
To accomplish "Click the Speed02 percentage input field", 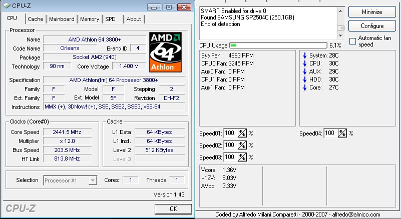I will 230,145.
